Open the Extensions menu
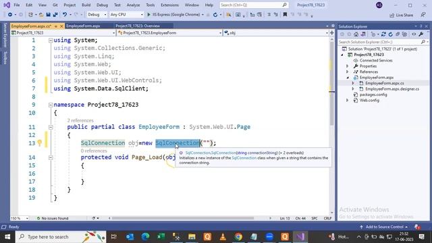 pyautogui.click(x=169, y=5)
